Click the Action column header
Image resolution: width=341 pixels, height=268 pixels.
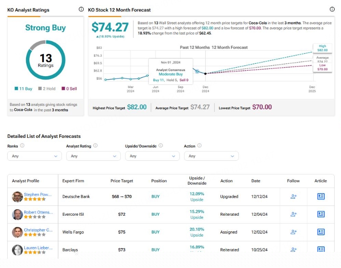pyautogui.click(x=226, y=181)
